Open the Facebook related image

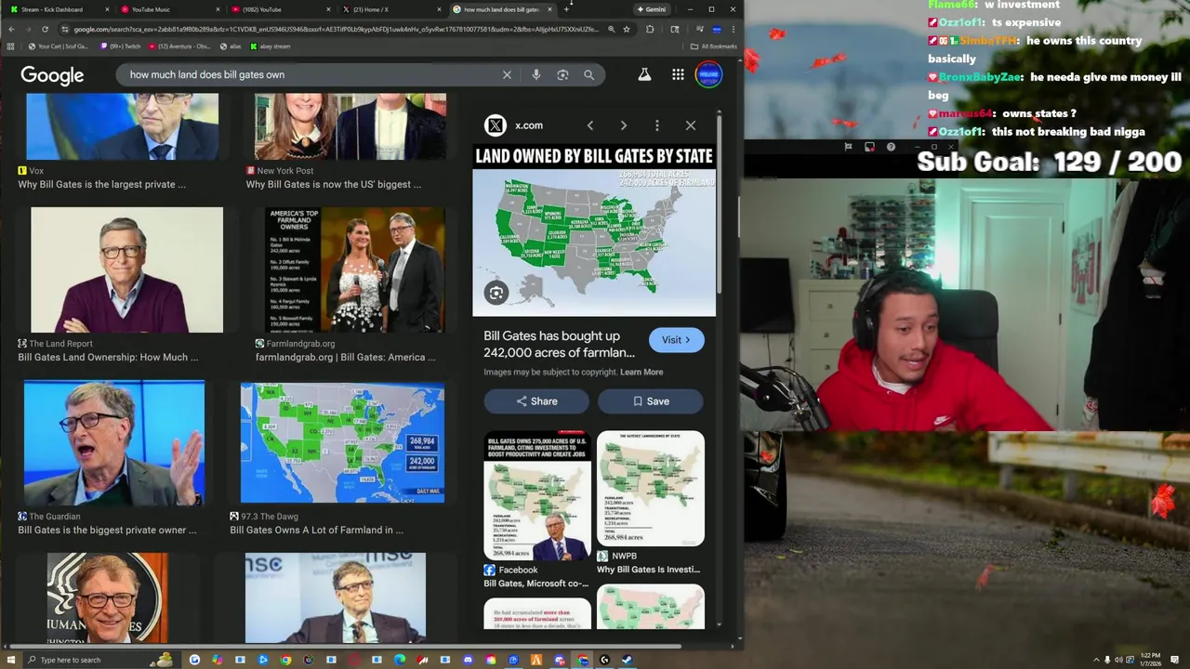[537, 495]
